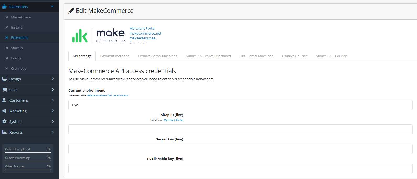Click the System gear icon

(x=4, y=121)
